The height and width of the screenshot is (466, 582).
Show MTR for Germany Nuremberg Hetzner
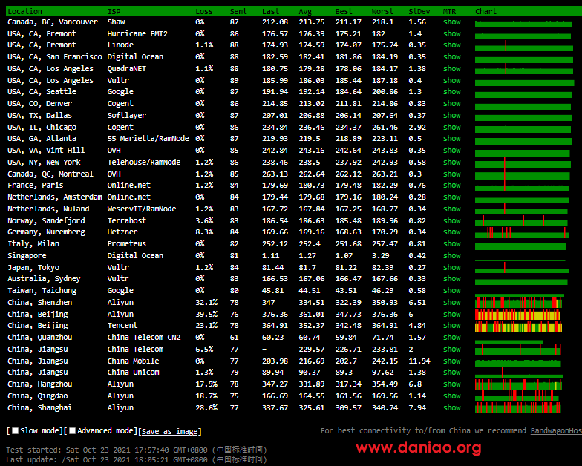pos(451,232)
